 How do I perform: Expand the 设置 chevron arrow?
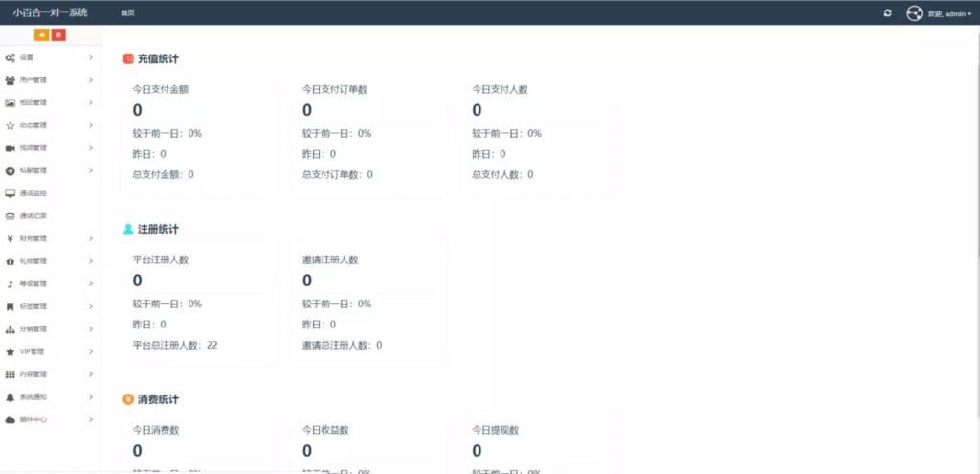91,57
